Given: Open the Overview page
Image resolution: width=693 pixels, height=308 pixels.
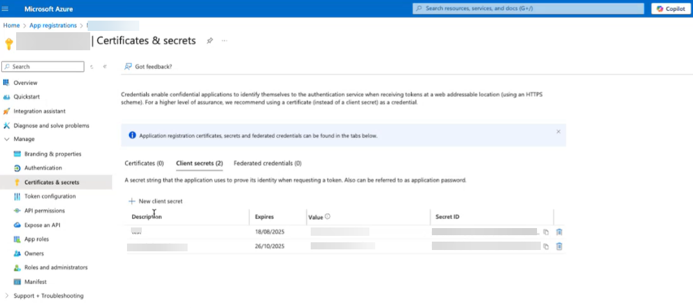Looking at the screenshot, I should click(25, 83).
